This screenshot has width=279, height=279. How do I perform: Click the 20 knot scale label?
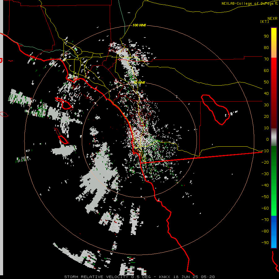266,117
